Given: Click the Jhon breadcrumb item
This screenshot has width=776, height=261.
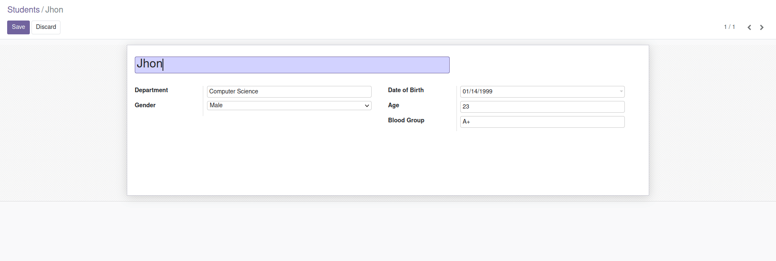Looking at the screenshot, I should tap(54, 10).
